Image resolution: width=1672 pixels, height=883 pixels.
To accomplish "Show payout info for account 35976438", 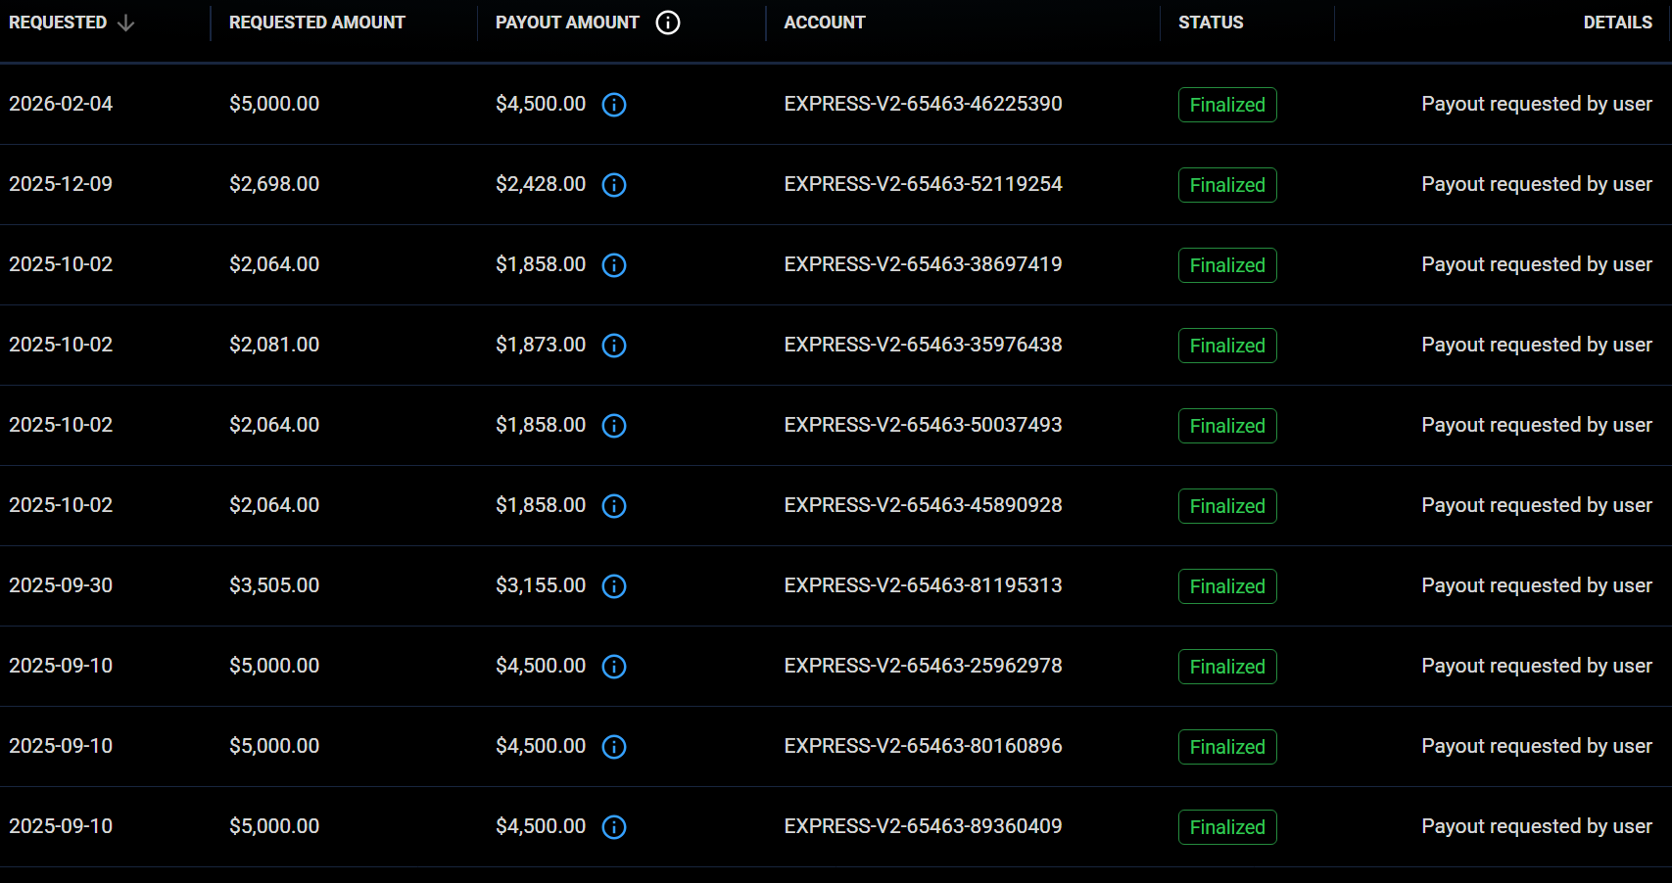I will click(x=614, y=346).
